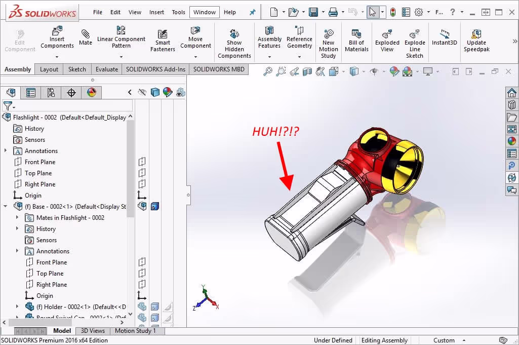This screenshot has width=519, height=345.
Task: Open Linear Component Pattern dropdown arrow
Action: (x=121, y=57)
